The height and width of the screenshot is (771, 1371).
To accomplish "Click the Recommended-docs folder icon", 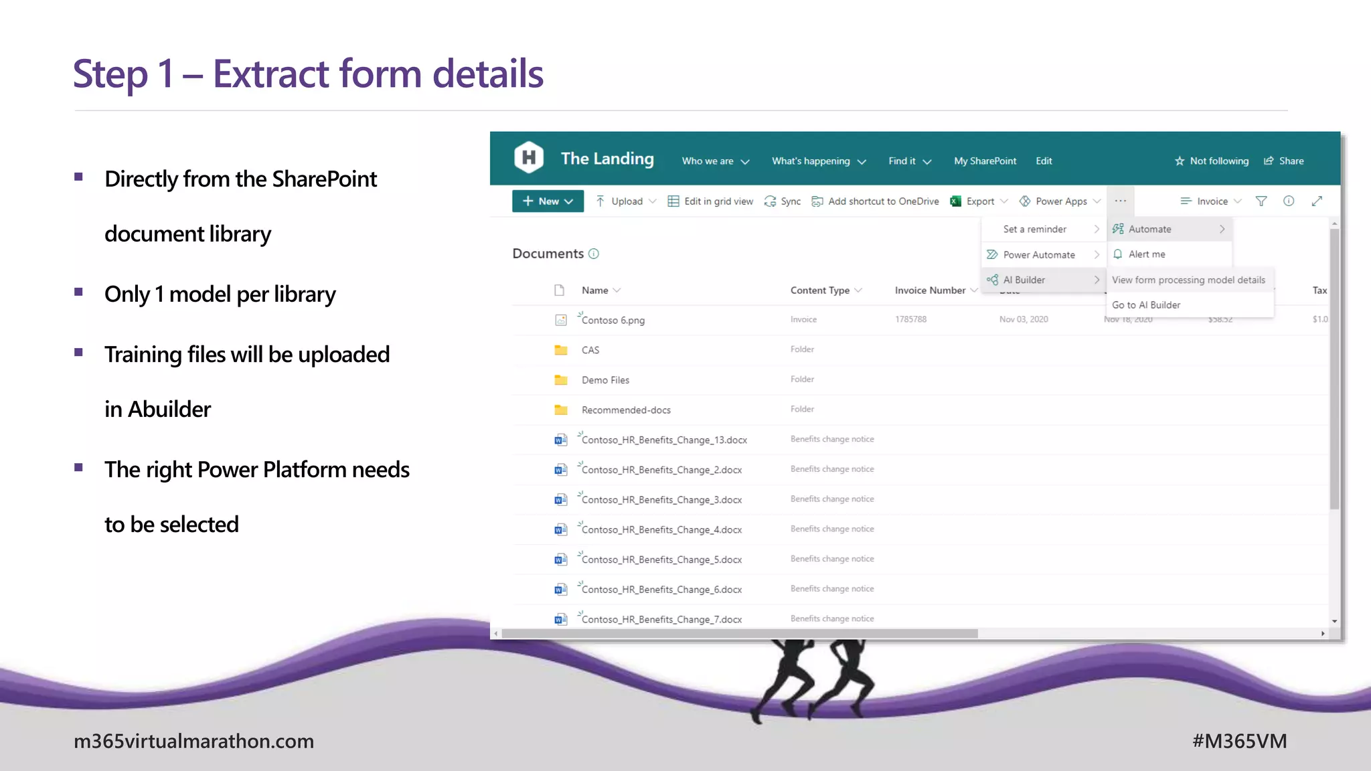I will tap(561, 410).
